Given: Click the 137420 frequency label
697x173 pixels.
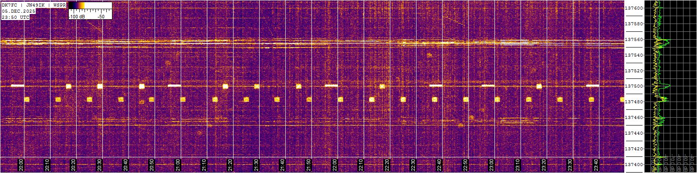Looking at the screenshot, I should [634, 149].
